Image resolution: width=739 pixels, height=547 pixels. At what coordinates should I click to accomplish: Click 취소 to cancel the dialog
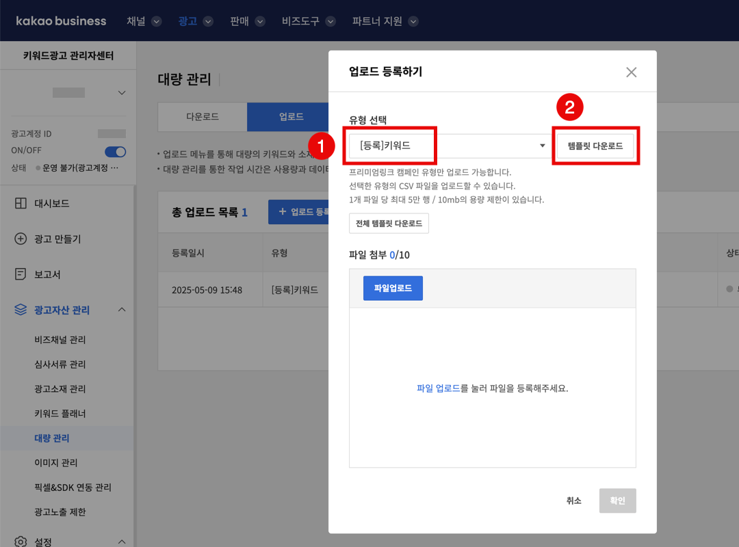573,501
